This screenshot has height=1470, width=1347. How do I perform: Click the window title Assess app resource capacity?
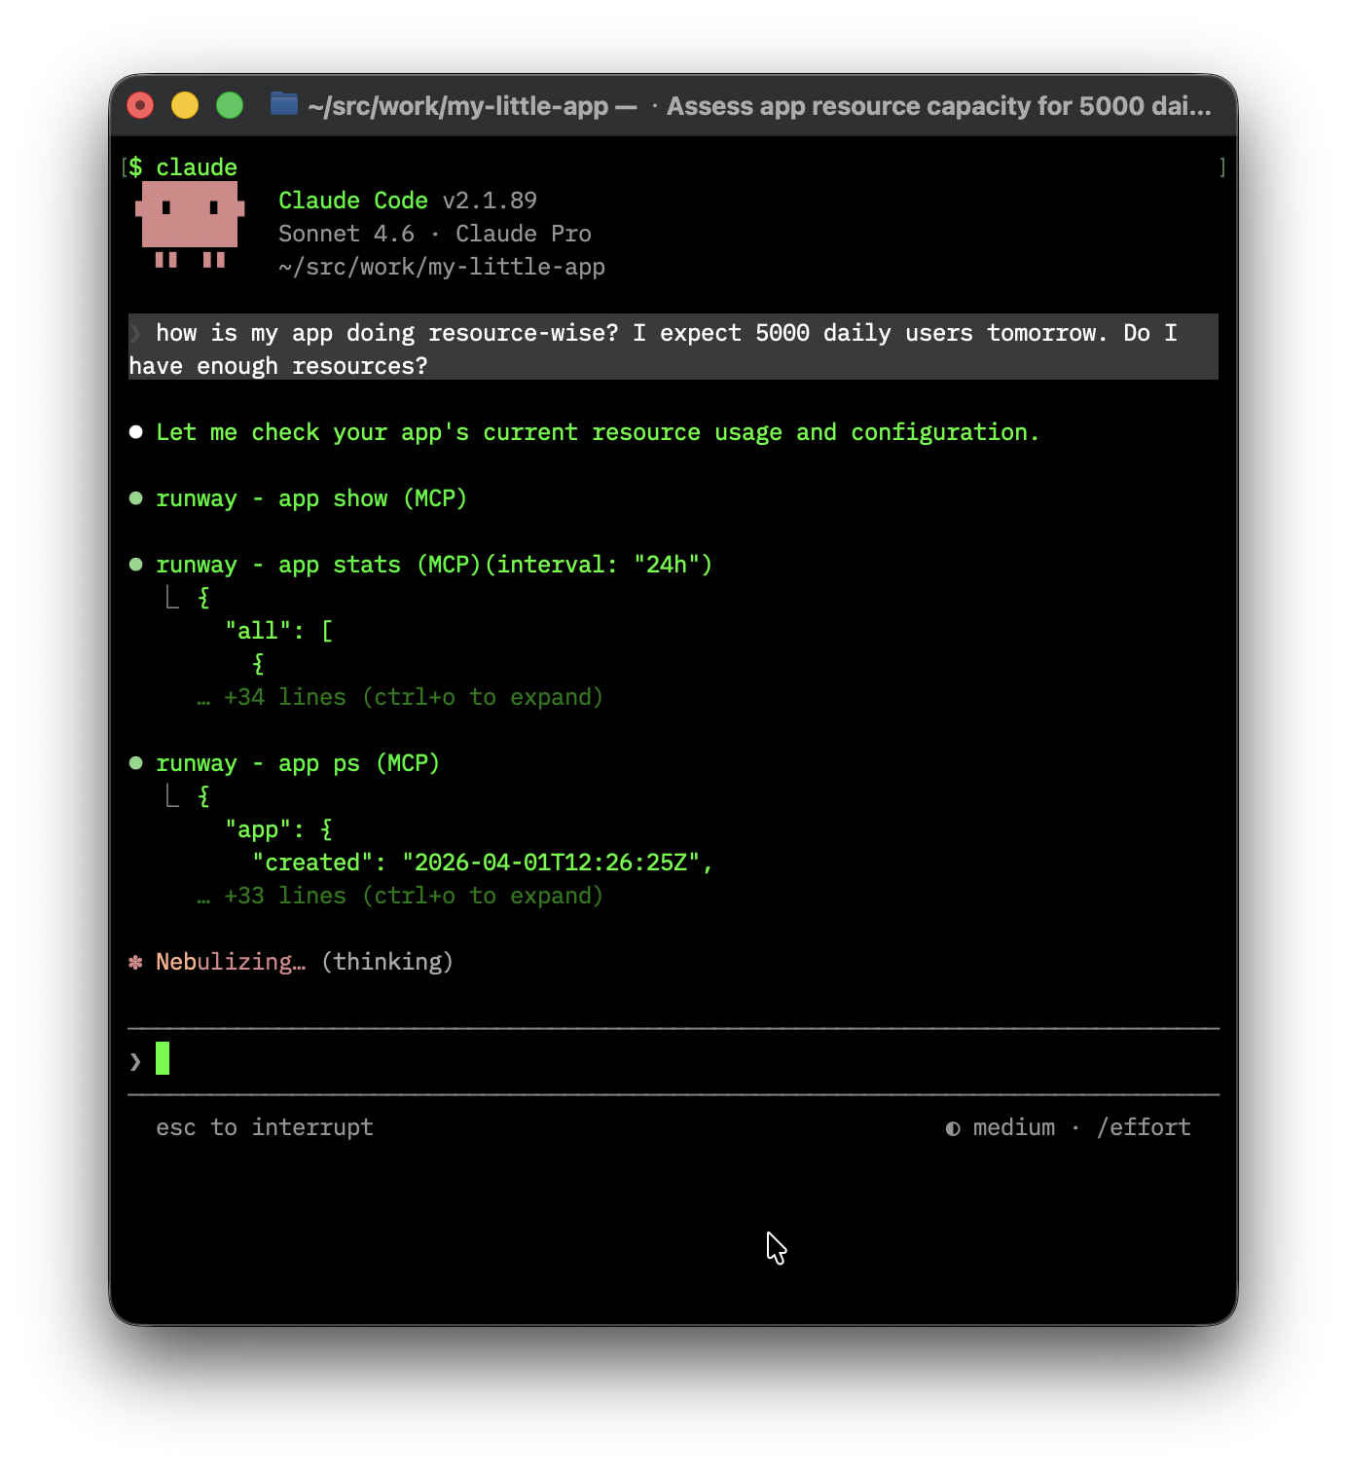tap(938, 106)
